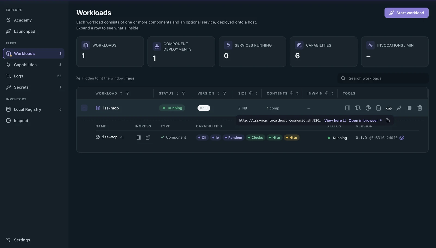Image resolution: width=436 pixels, height=248 pixels.
Task: Open Academy in the sidebar
Action: tap(34, 20)
